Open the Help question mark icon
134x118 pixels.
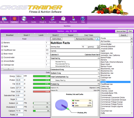[83, 19]
